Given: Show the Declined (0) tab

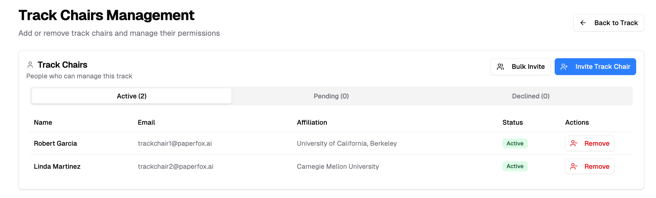Looking at the screenshot, I should [530, 96].
